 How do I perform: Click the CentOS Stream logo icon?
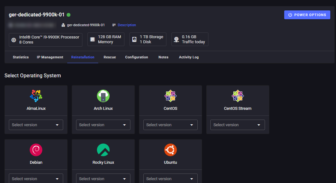[x=237, y=96]
